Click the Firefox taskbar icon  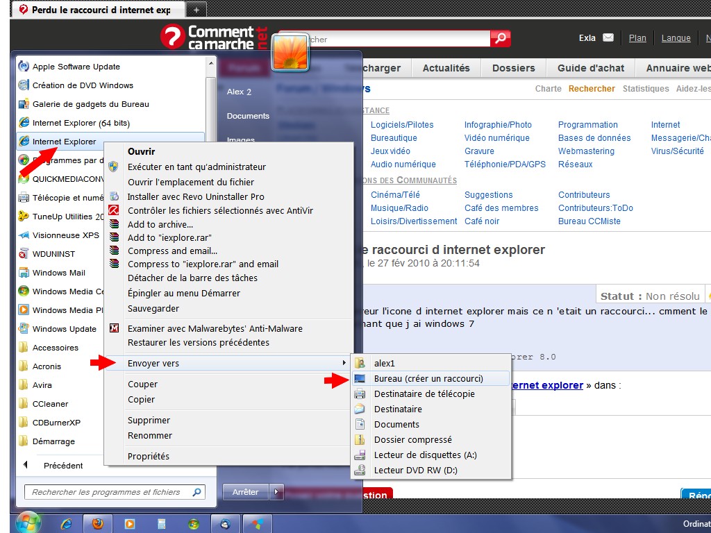[97, 523]
